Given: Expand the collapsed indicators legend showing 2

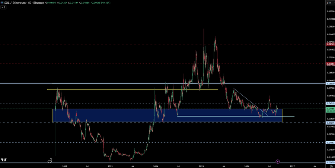Looking at the screenshot, I should pos(3,7).
